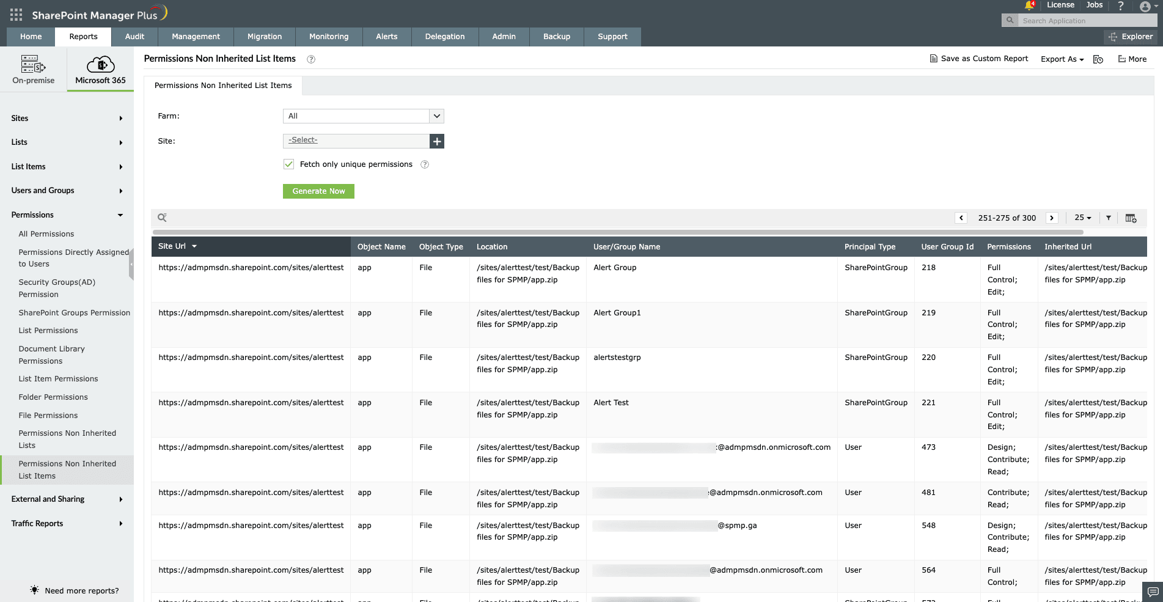Open the More options menu
The height and width of the screenshot is (602, 1163).
pyautogui.click(x=1132, y=59)
